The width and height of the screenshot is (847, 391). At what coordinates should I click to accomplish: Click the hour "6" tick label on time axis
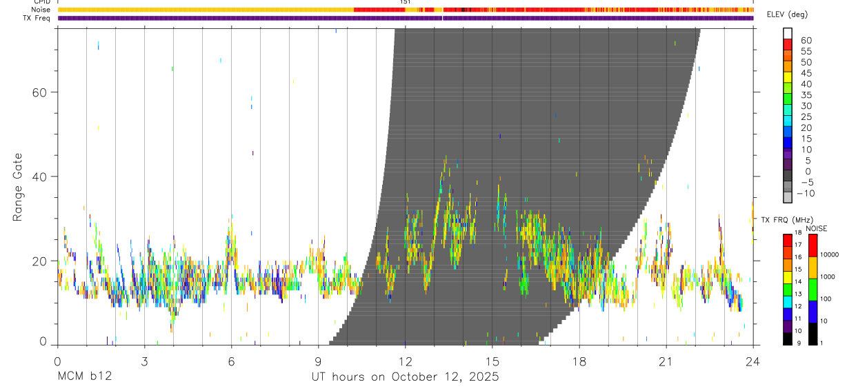(231, 361)
